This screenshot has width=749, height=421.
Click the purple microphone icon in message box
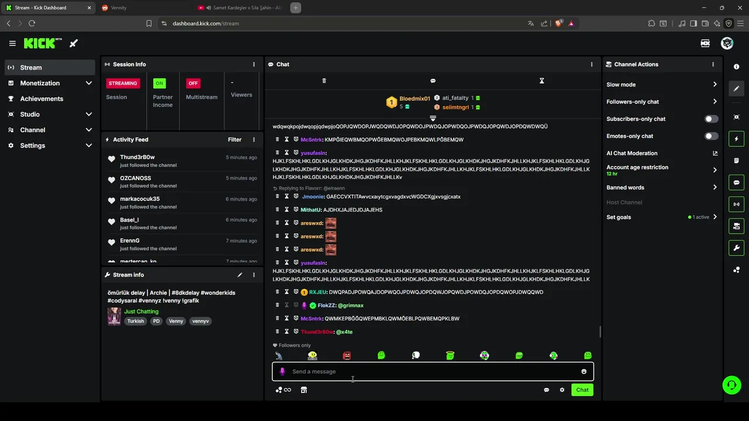point(282,371)
